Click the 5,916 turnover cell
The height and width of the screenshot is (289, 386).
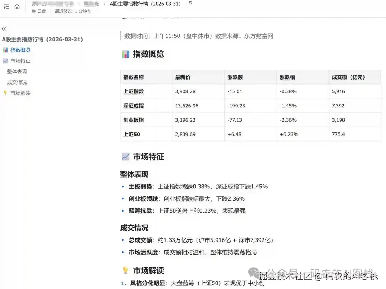coord(355,91)
